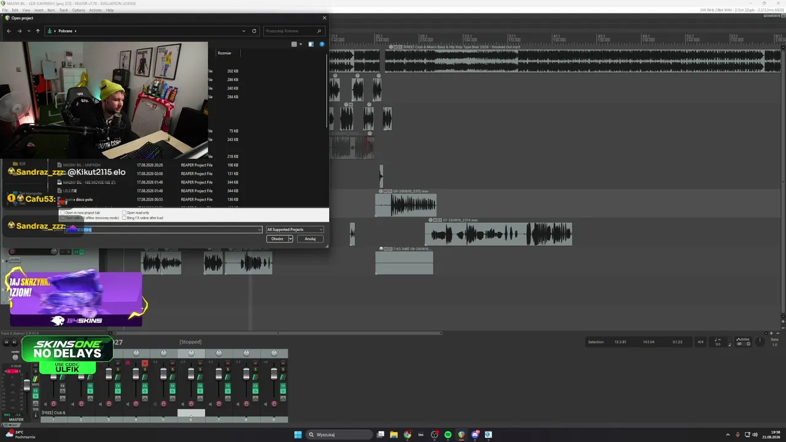Viewport: 786px width, 442px height.
Task: Open the Options menu
Action: (79, 10)
